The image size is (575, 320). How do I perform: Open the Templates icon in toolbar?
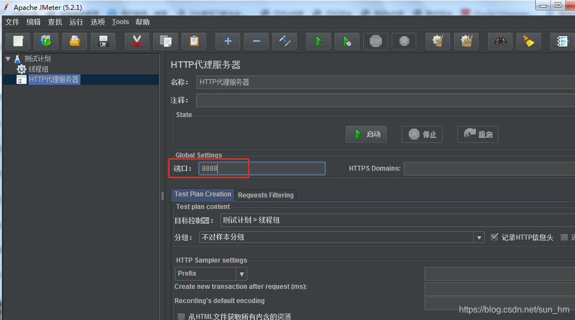click(46, 41)
